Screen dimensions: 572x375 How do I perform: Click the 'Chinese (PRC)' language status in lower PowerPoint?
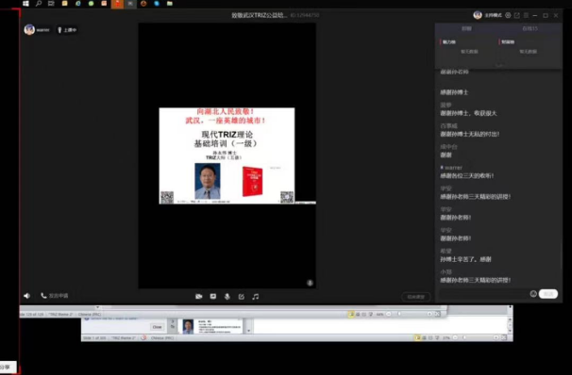pyautogui.click(x=162, y=338)
